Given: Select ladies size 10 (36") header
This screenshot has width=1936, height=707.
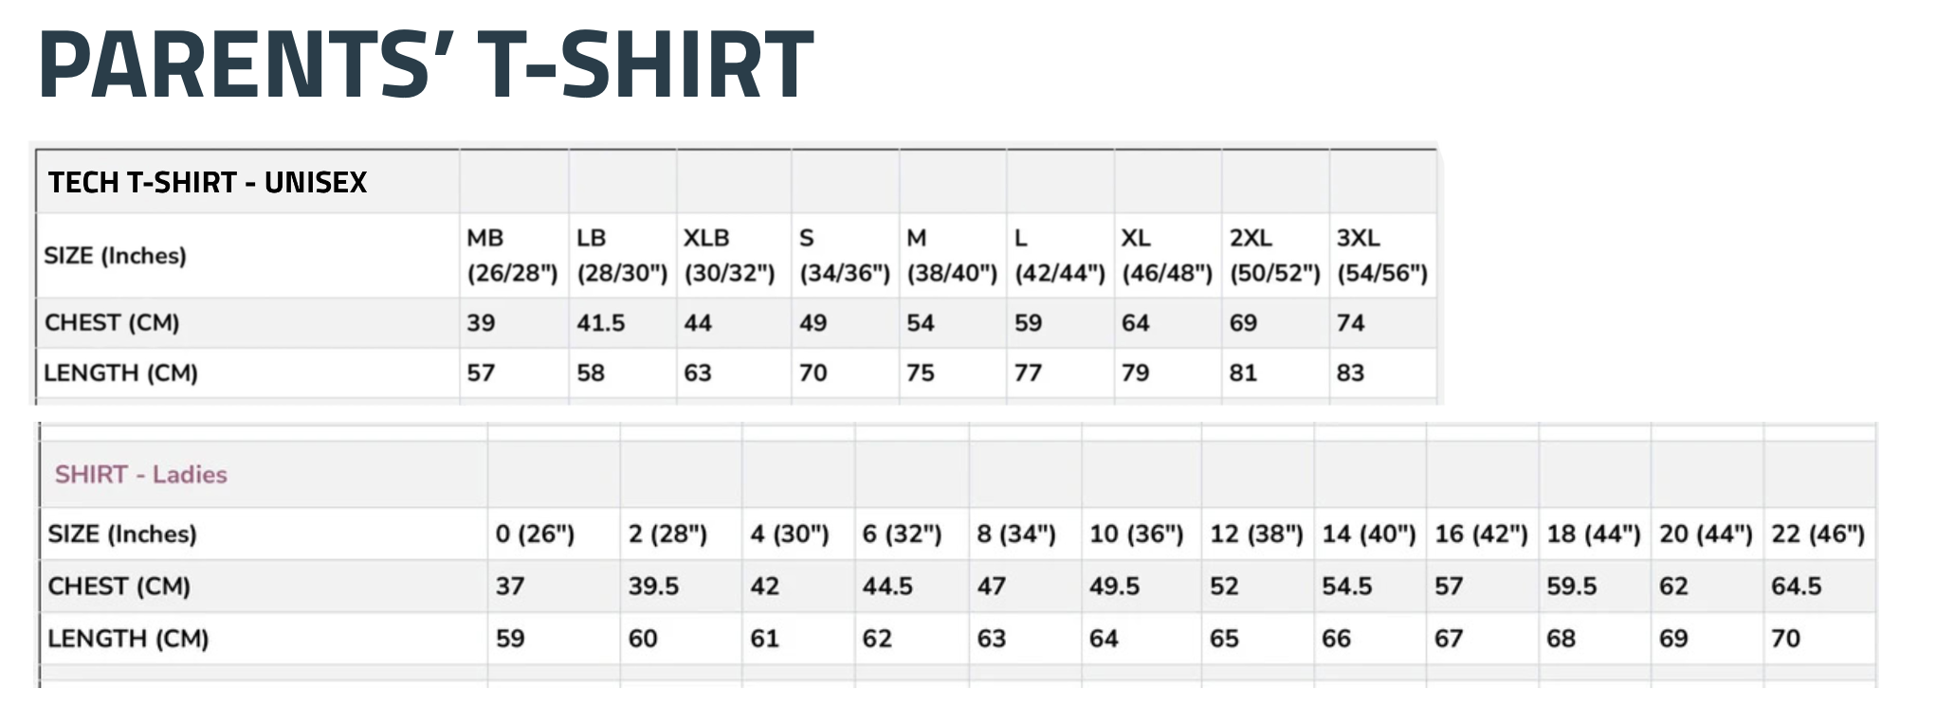Looking at the screenshot, I should point(1137,534).
